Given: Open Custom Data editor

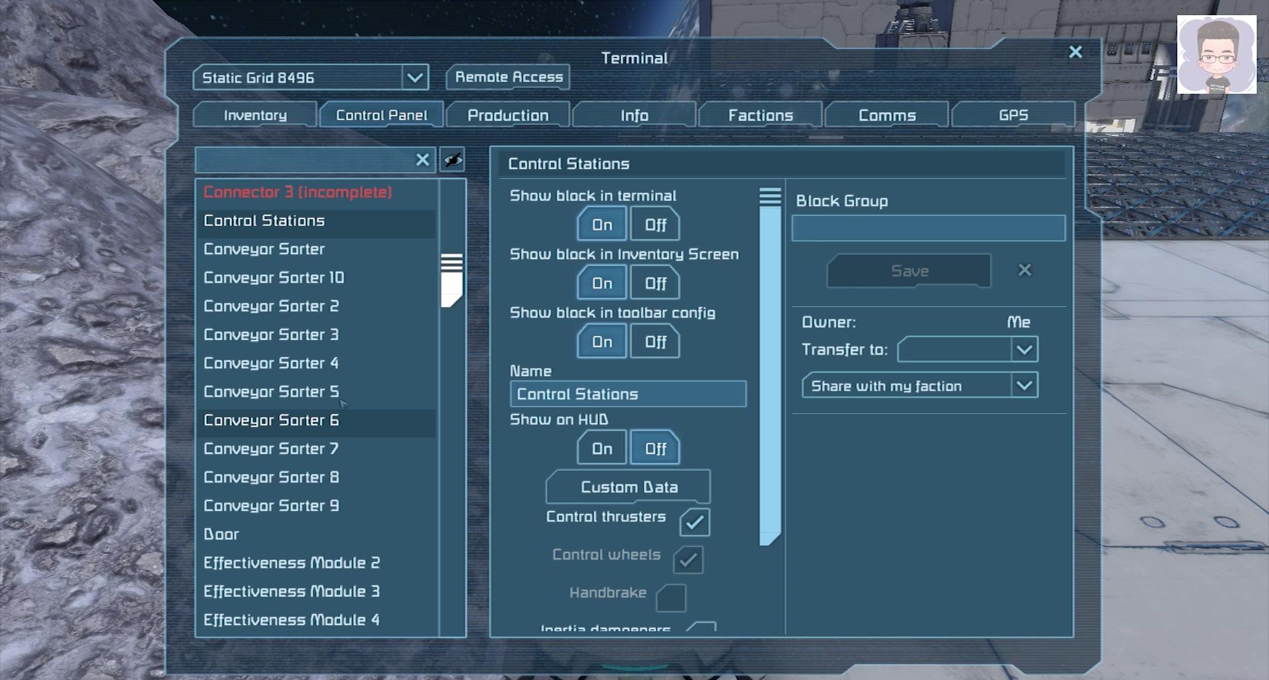Looking at the screenshot, I should click(628, 487).
